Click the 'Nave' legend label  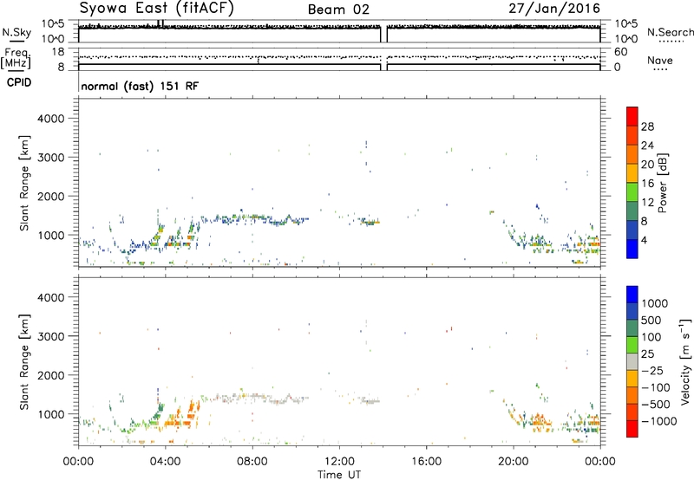coord(660,60)
